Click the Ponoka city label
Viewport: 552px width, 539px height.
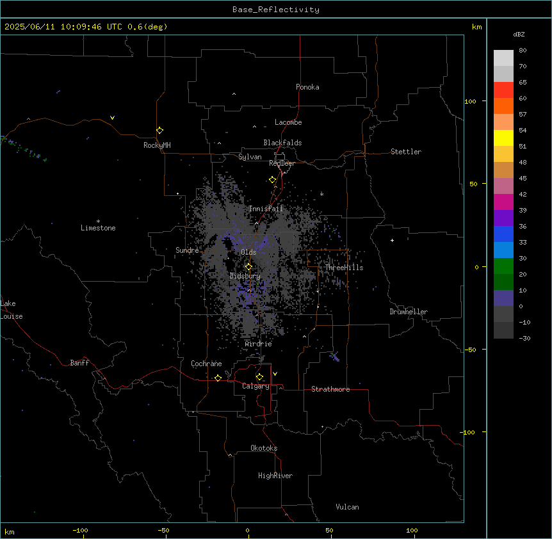pyautogui.click(x=307, y=87)
